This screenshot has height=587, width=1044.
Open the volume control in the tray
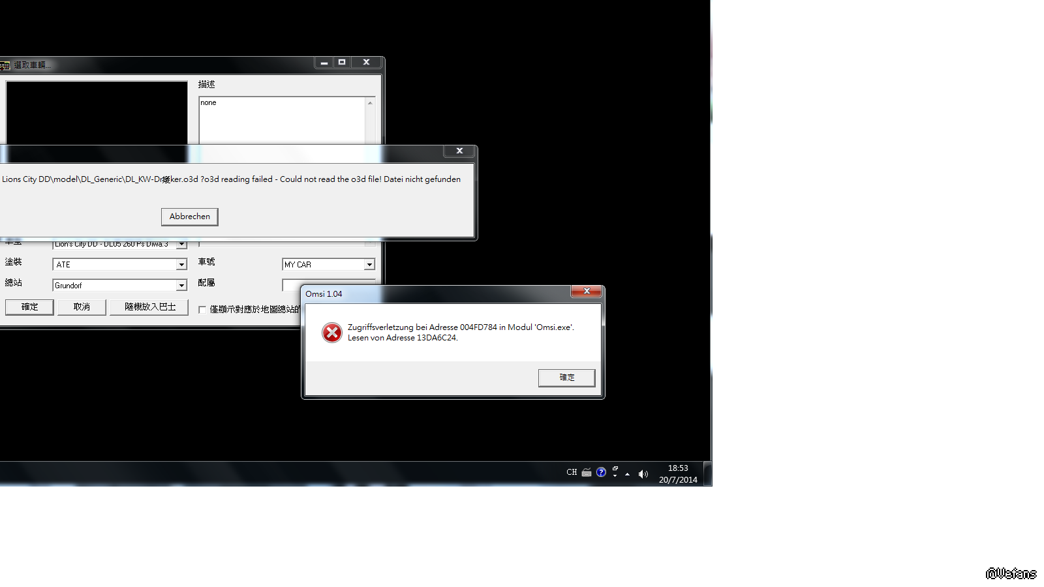pyautogui.click(x=643, y=474)
